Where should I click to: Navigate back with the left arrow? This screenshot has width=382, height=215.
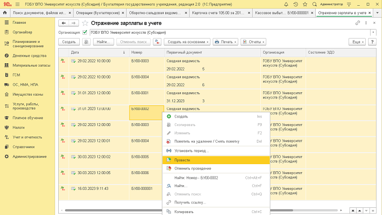pyautogui.click(x=63, y=23)
